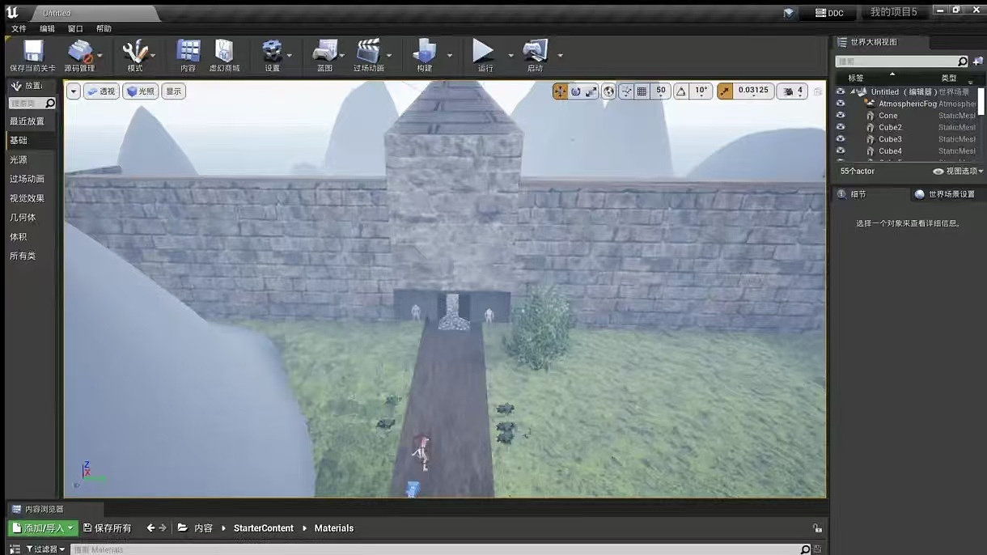This screenshot has height=555, width=987.
Task: Toggle visibility eye for Cone
Action: [x=841, y=116]
